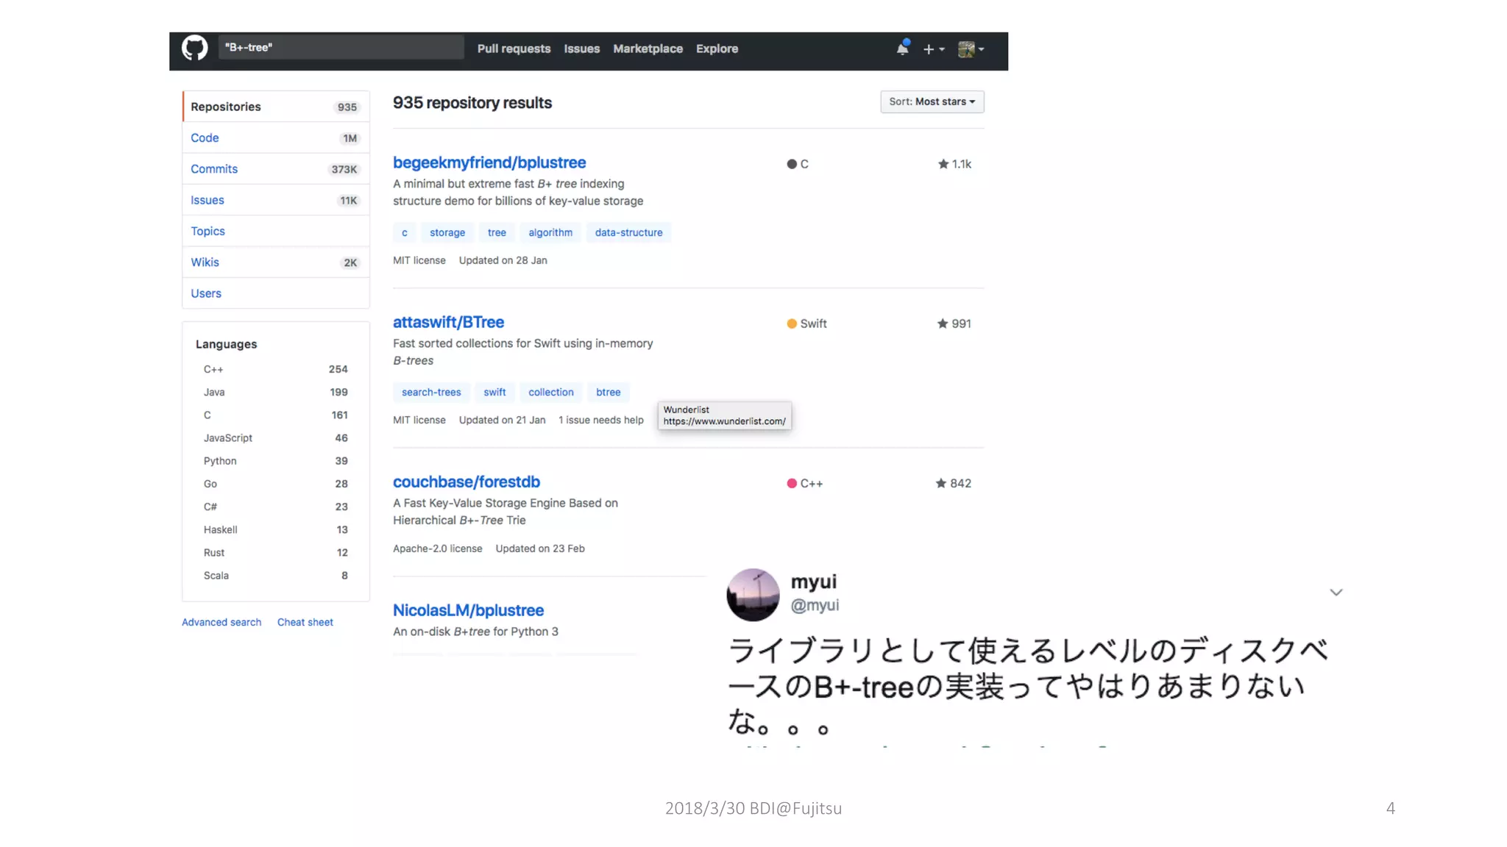Click the star icon for couchbase/forestdb

(941, 483)
